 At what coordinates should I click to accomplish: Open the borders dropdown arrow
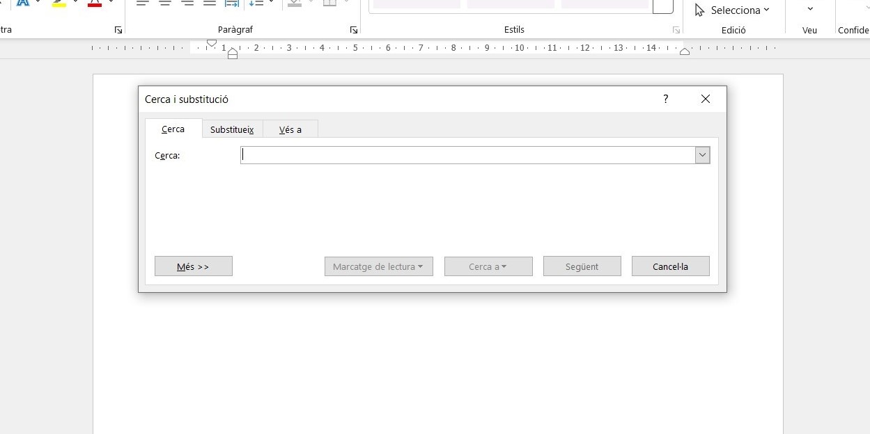346,3
